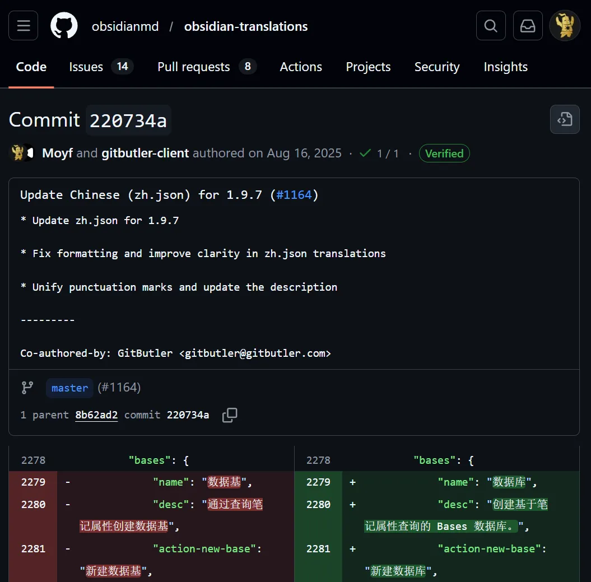Click the master branch label
591x582 pixels.
tap(69, 388)
